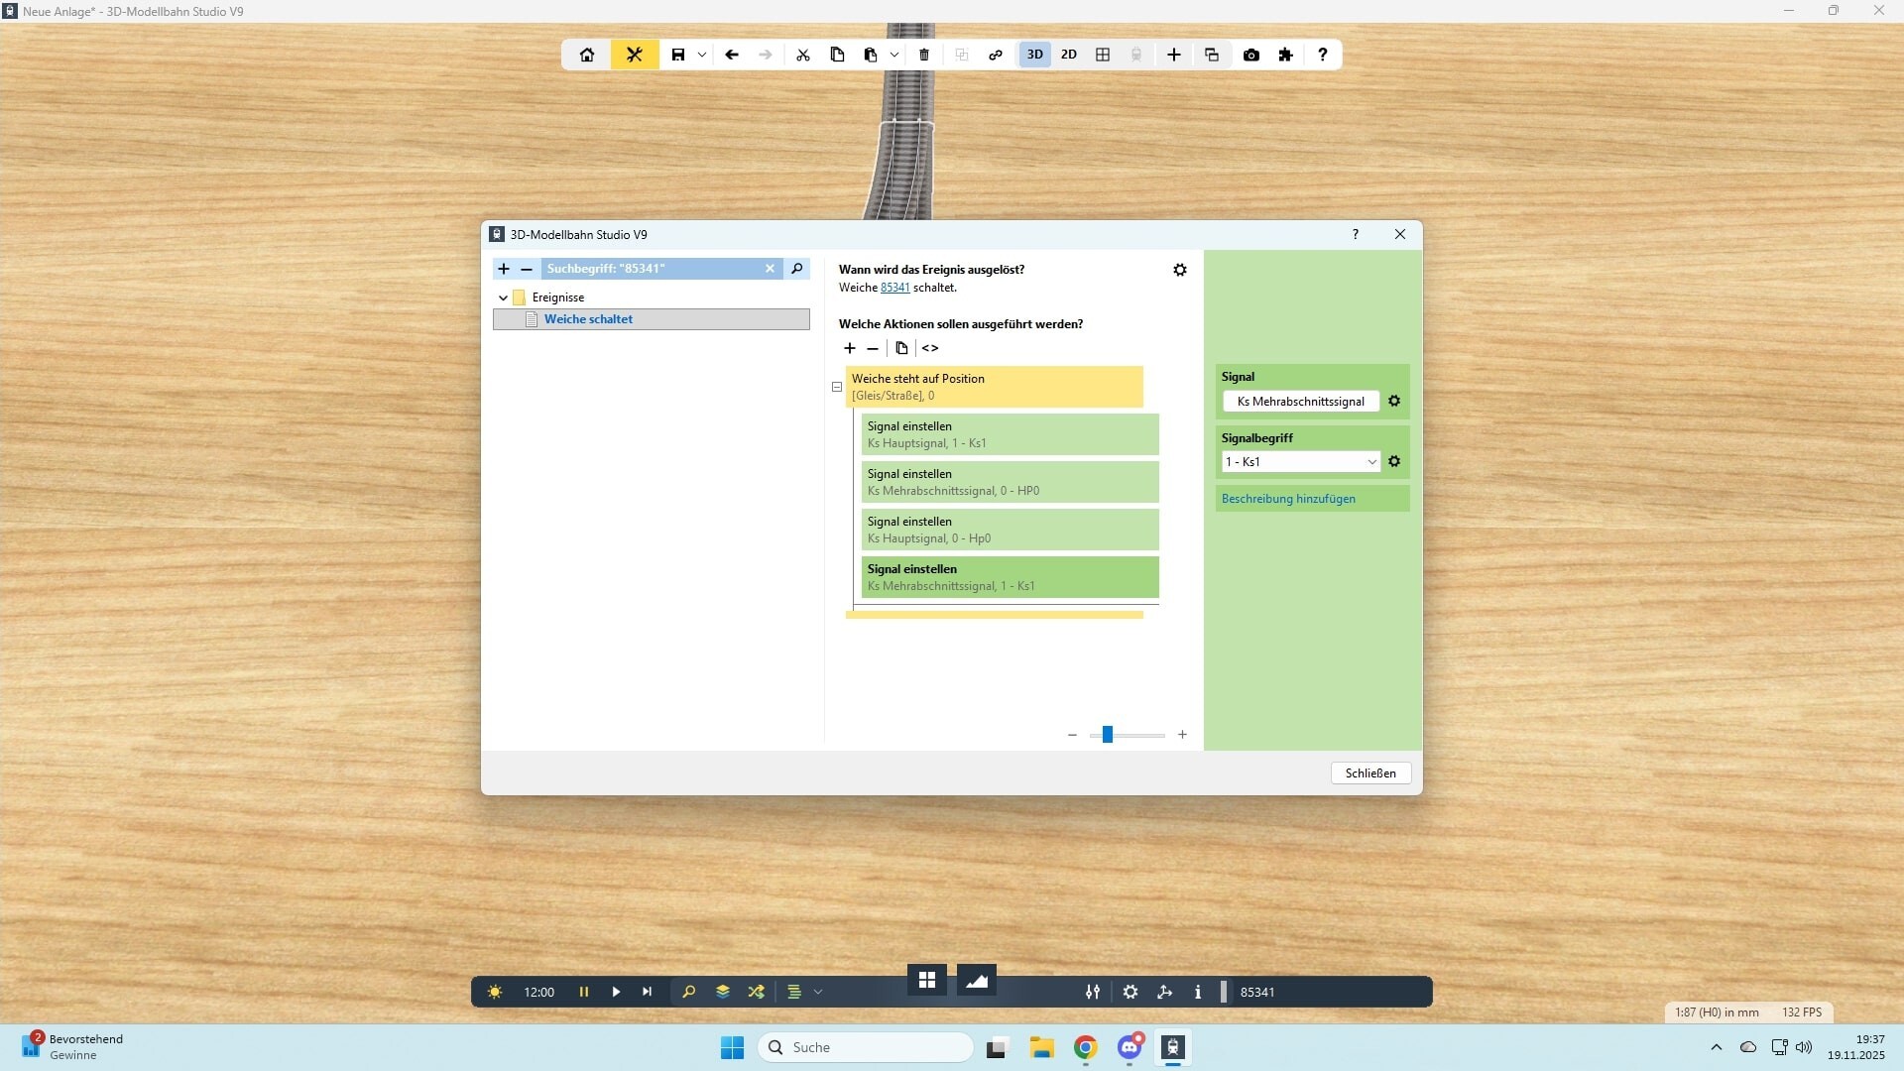
Task: Click the puzzle piece plugin icon
Action: click(x=1286, y=55)
